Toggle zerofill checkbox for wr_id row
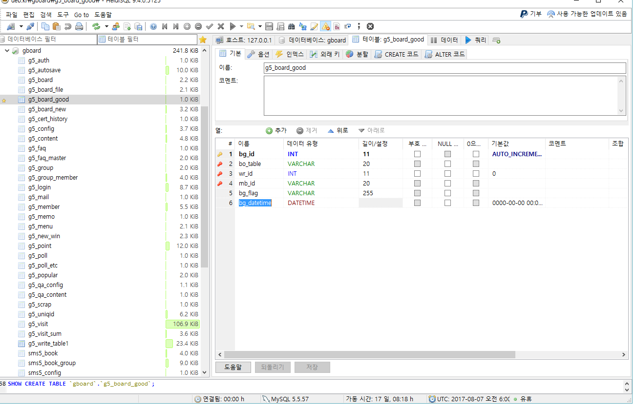This screenshot has height=411, width=636. pos(476,174)
